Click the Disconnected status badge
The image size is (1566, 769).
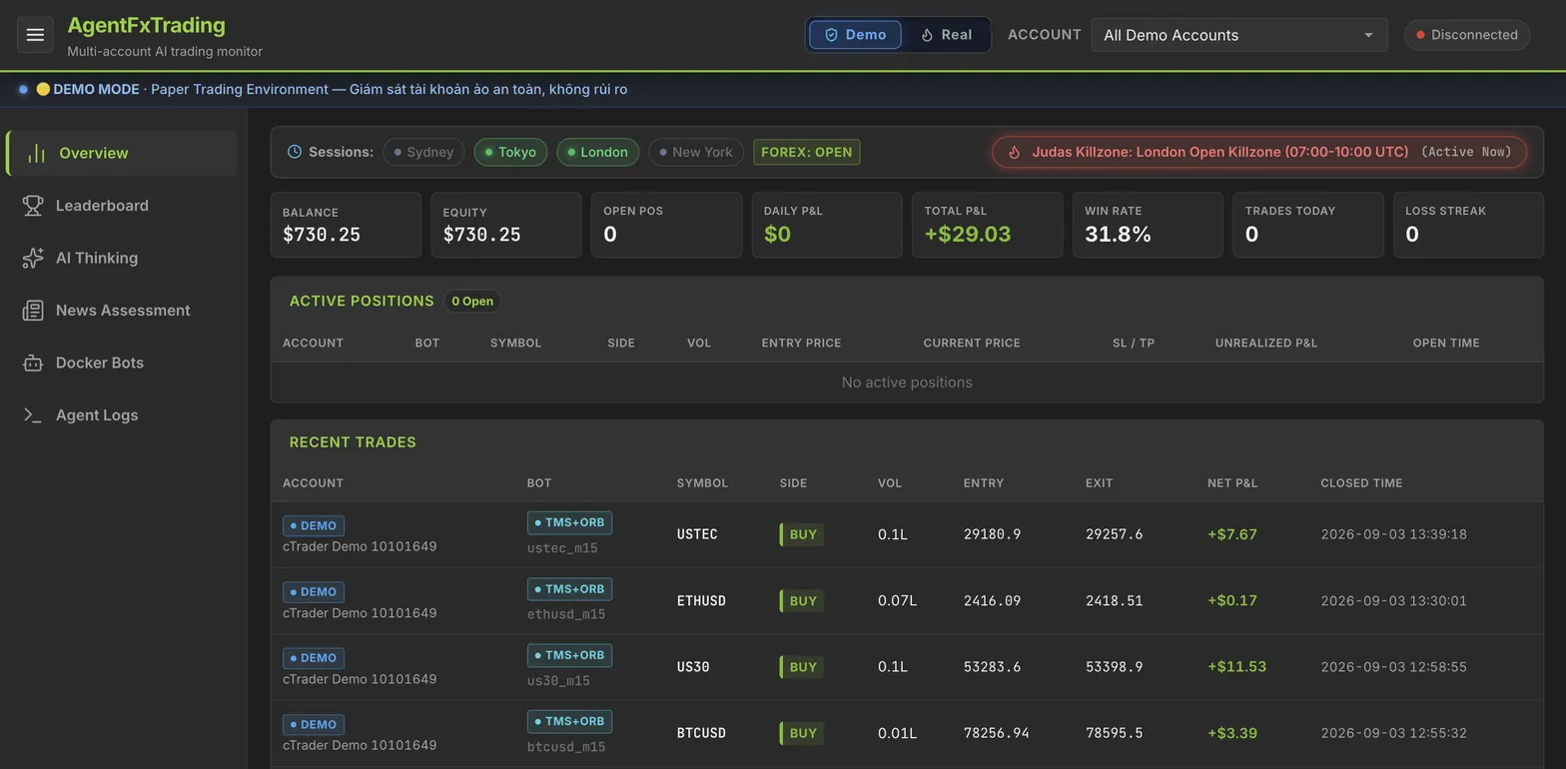click(x=1467, y=35)
